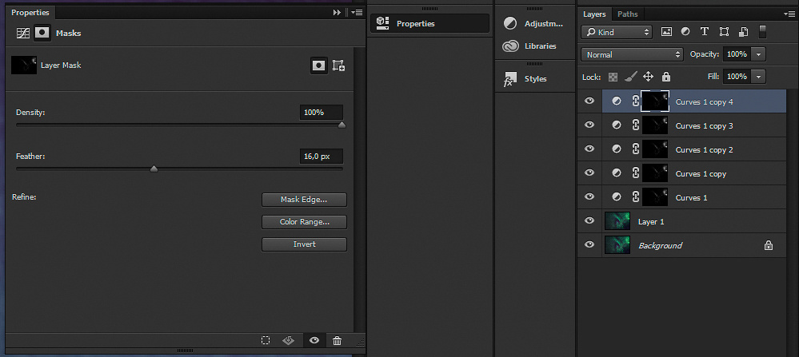Image resolution: width=799 pixels, height=357 pixels.
Task: Select the Curves 1 copy 2 layer name
Action: pos(704,150)
